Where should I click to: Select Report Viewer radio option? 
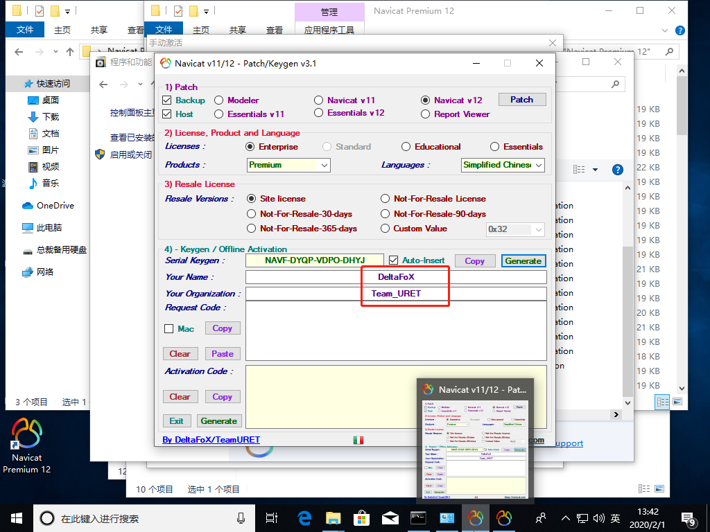tap(425, 114)
